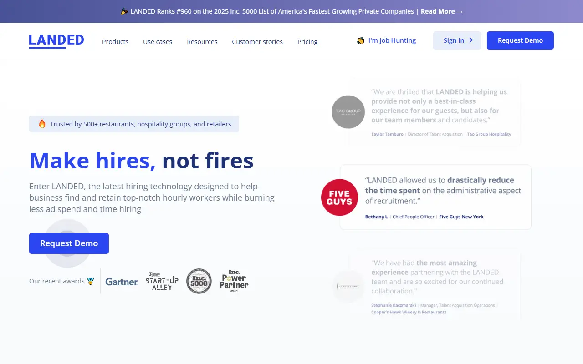This screenshot has height=364, width=583.
Task: Click the 'LANDED Ranks #960' announcement text
Action: (x=272, y=11)
